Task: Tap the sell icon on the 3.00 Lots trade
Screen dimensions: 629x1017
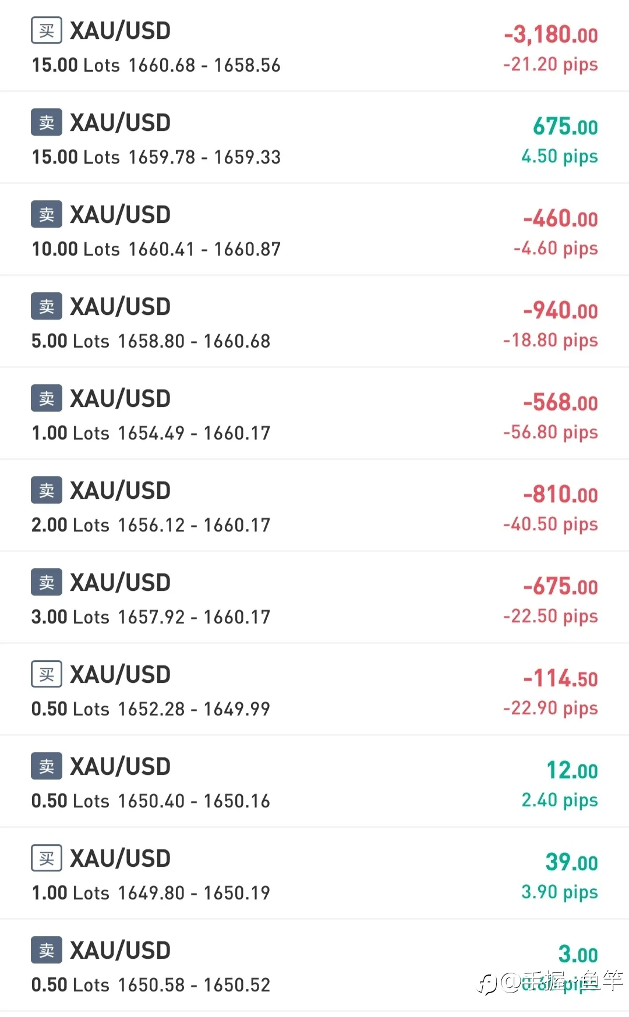Action: (47, 583)
